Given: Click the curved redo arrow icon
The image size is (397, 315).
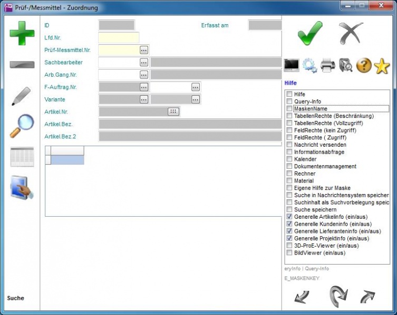Looking at the screenshot, I should point(337,297).
